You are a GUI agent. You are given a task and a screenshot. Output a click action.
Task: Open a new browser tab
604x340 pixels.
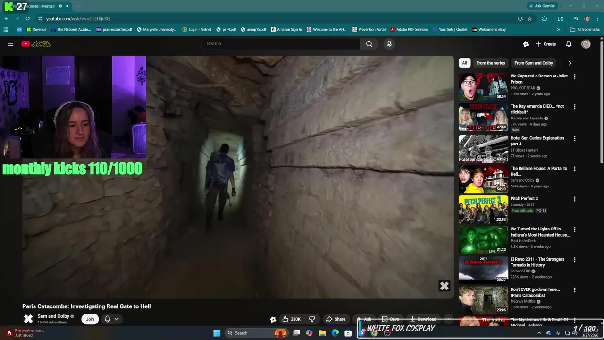78,6
